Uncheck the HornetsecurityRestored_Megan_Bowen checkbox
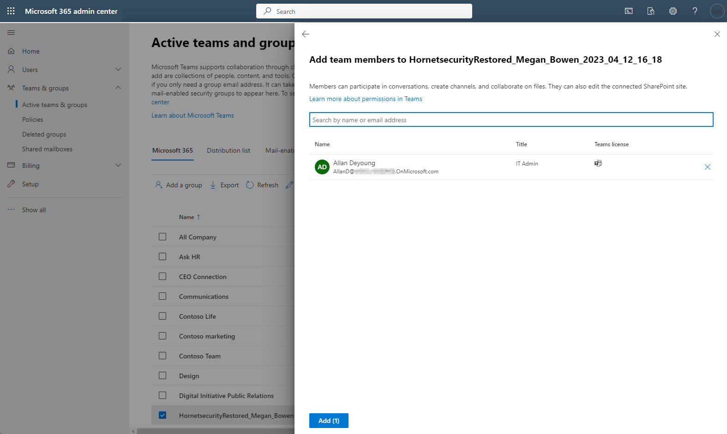 coord(162,415)
